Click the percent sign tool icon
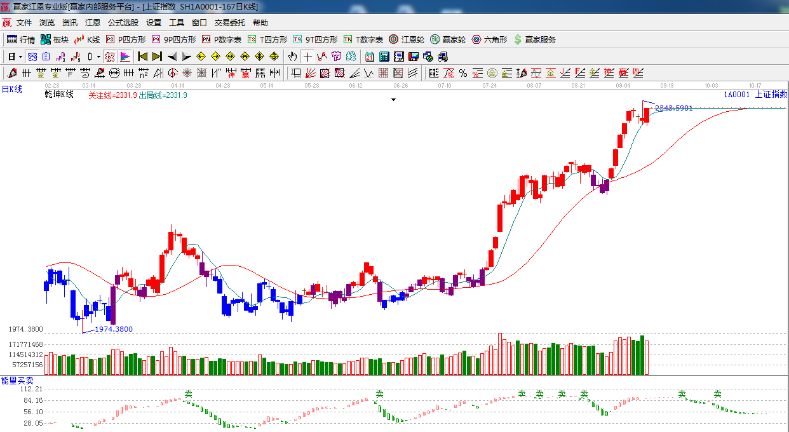The width and height of the screenshot is (789, 432). coord(463,73)
